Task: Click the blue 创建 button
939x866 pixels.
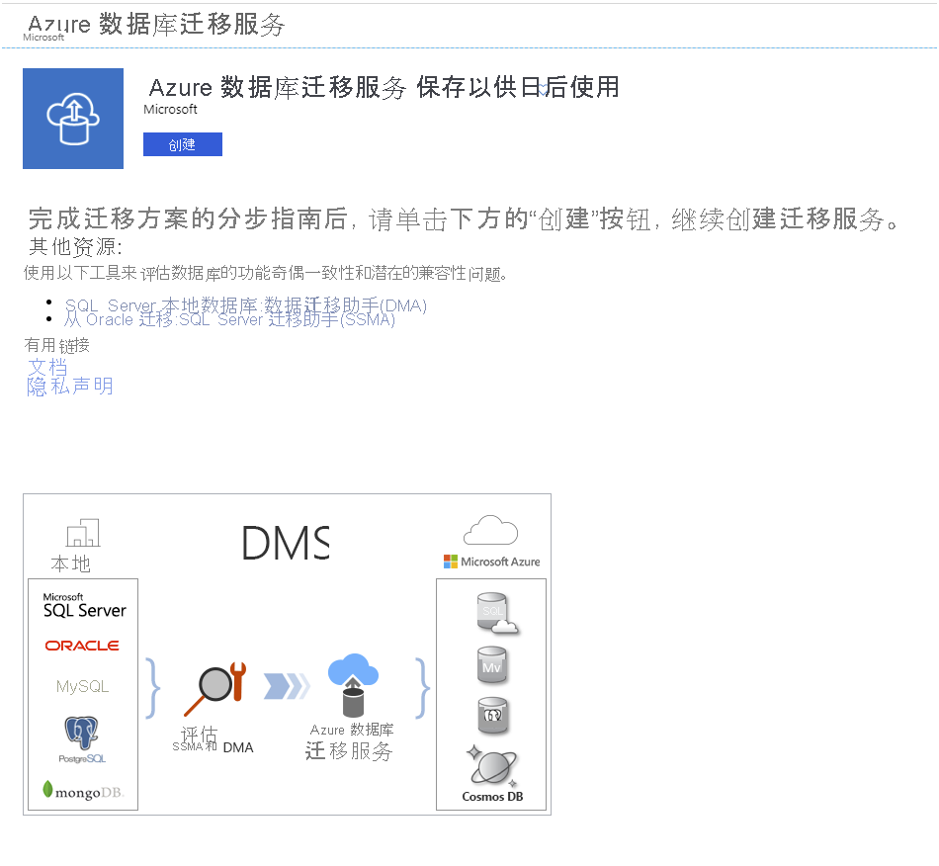Action: 183,144
